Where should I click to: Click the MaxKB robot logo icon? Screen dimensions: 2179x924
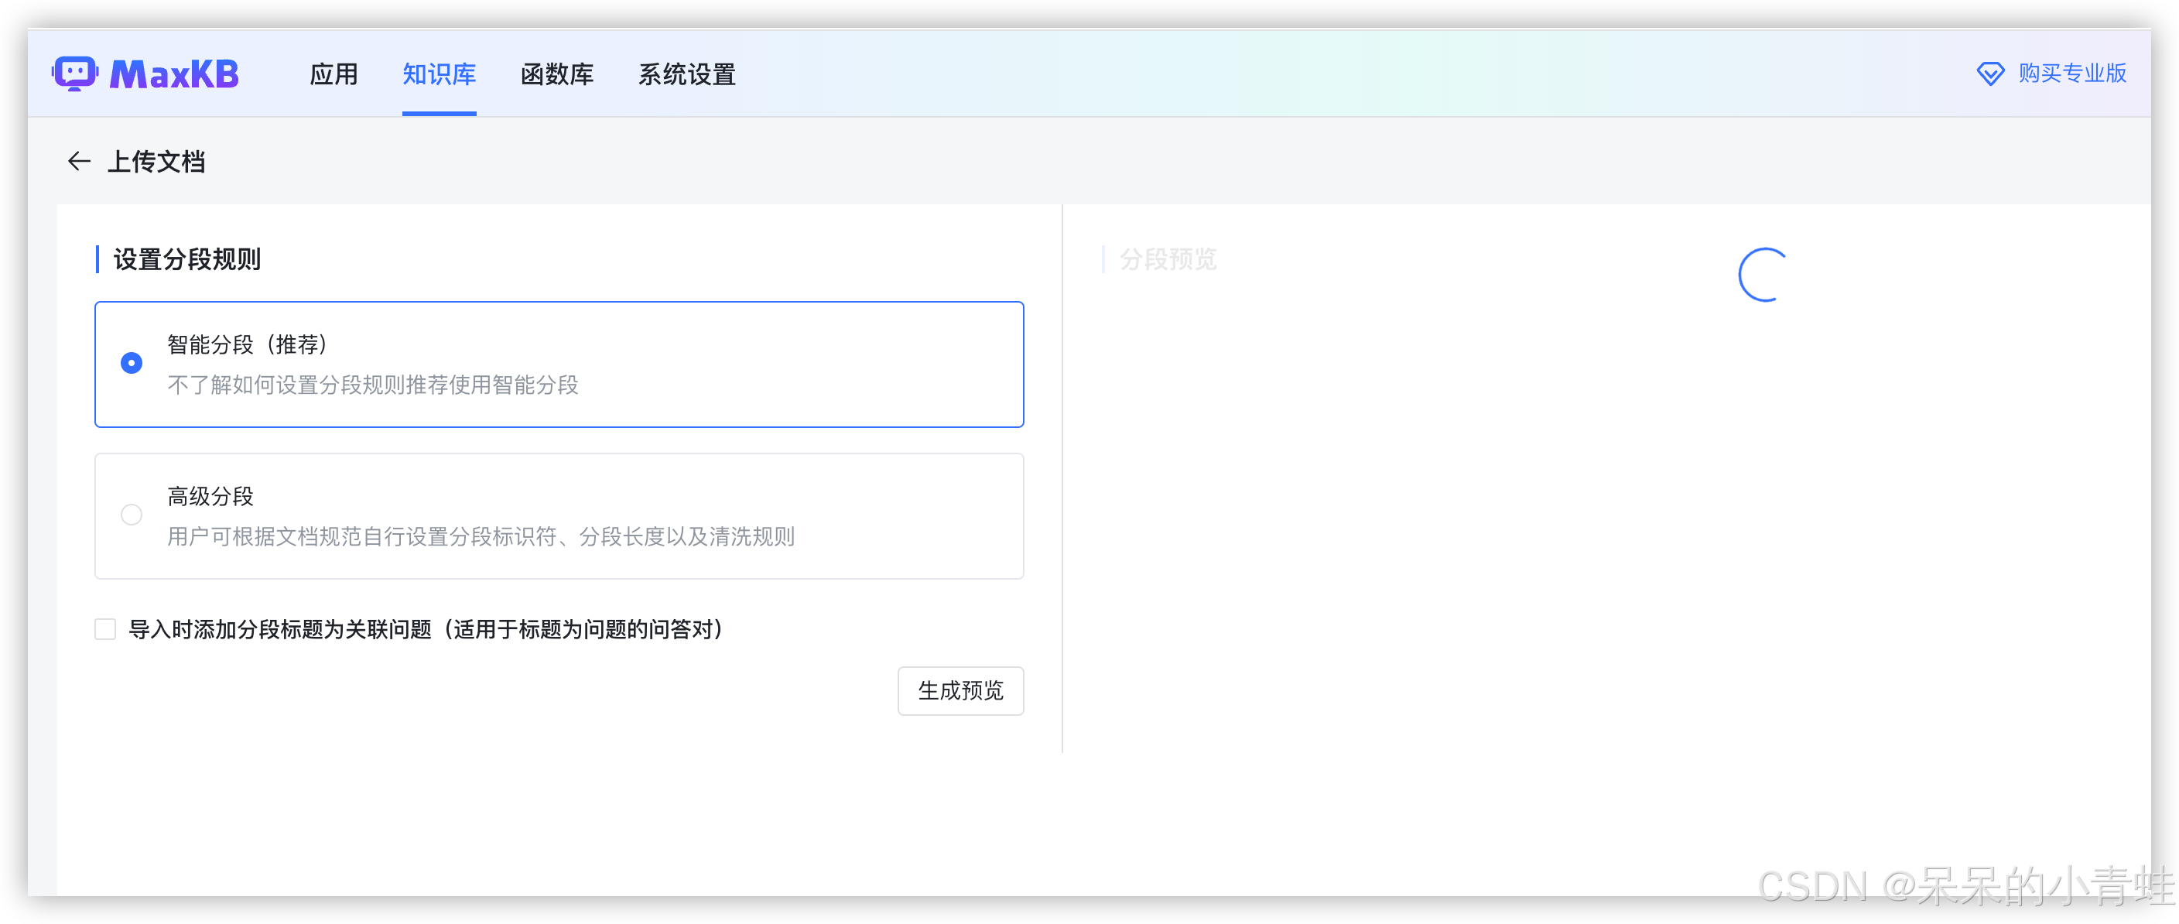click(74, 74)
